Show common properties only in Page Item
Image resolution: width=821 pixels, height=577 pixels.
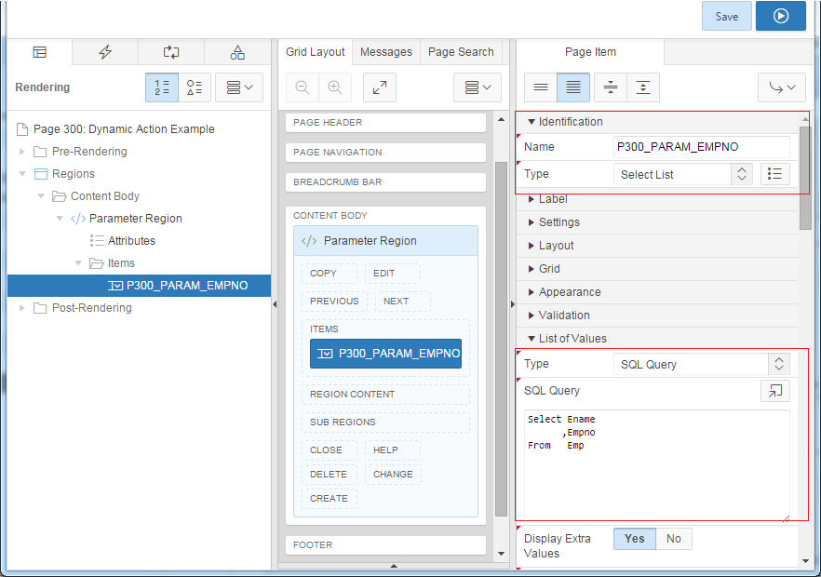click(541, 87)
